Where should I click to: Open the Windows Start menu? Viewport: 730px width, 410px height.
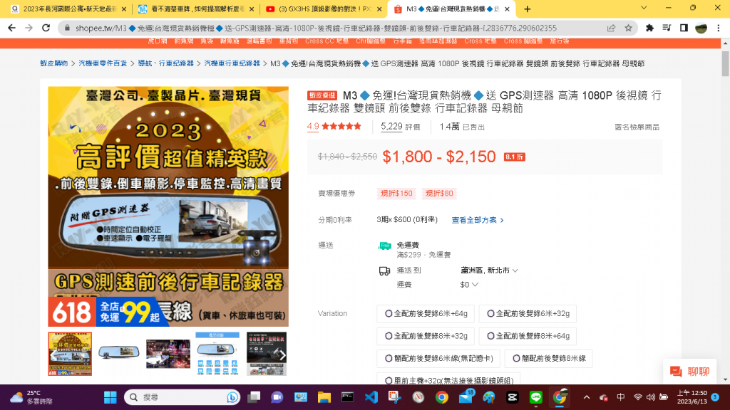[110, 397]
